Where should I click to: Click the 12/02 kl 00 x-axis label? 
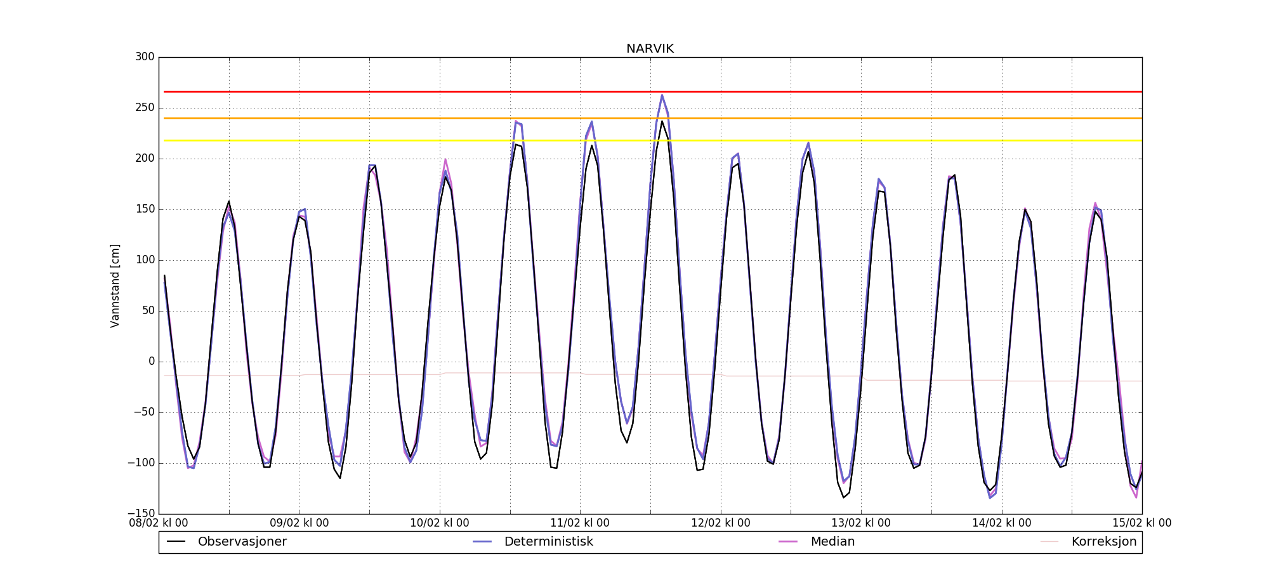[721, 523]
